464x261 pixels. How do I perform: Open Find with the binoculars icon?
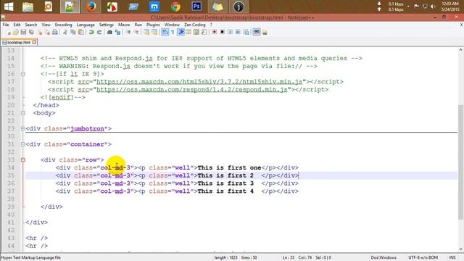tap(109, 32)
